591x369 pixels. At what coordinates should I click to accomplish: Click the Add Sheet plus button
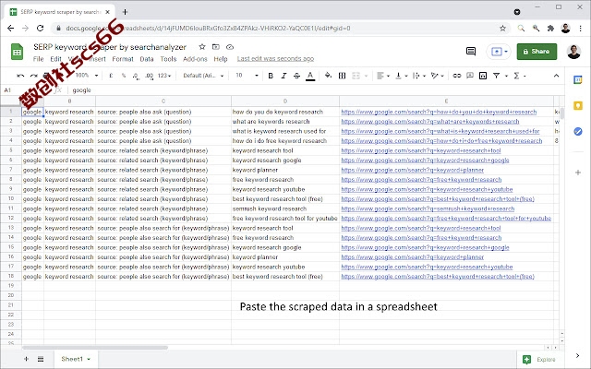(x=26, y=359)
